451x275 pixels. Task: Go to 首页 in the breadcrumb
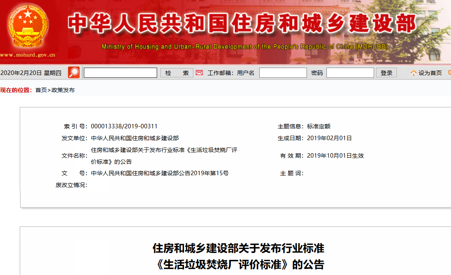tap(41, 90)
